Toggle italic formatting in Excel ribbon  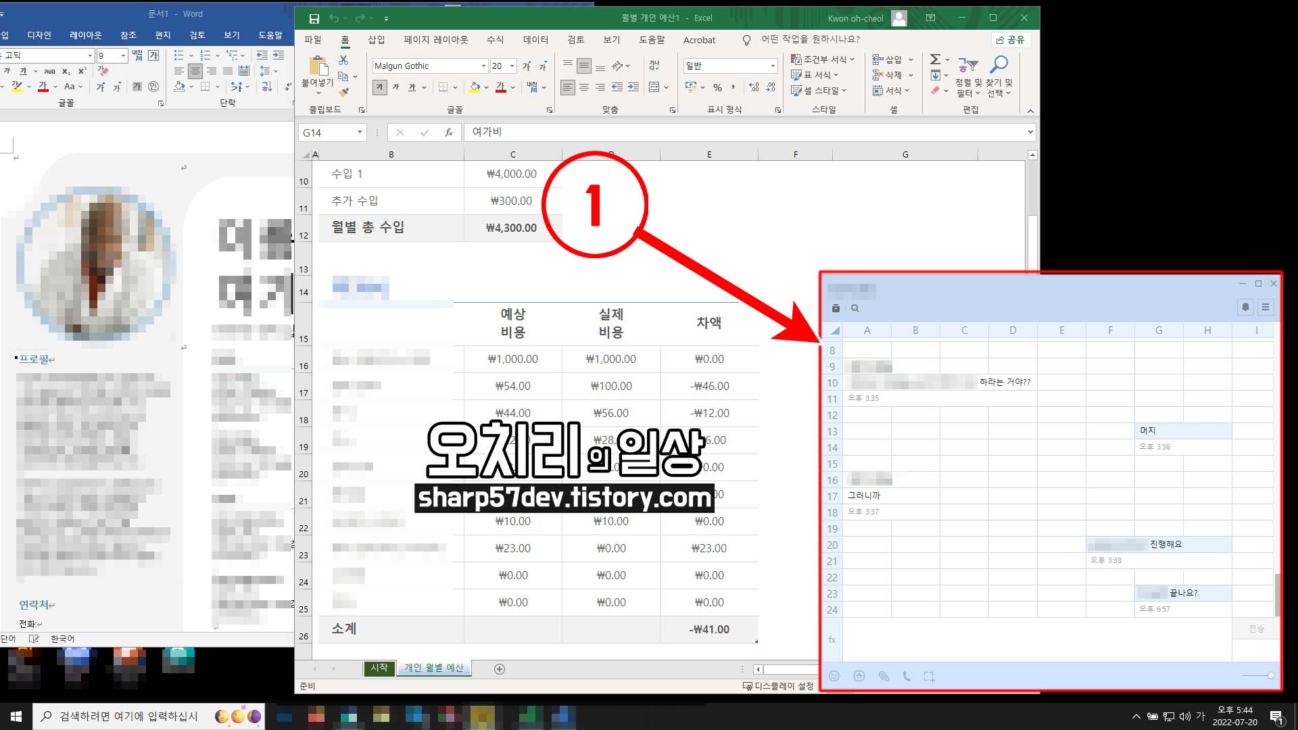395,87
